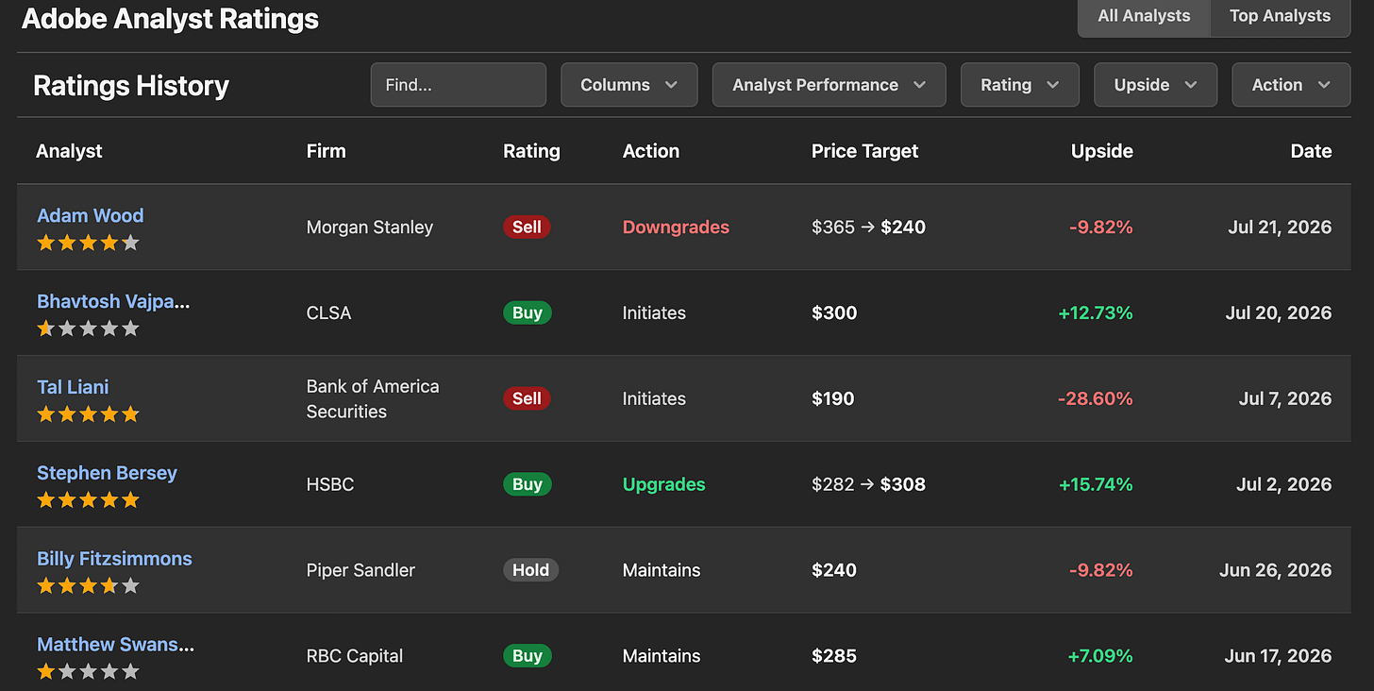Open the Action filter dropdown
The height and width of the screenshot is (691, 1374).
pyautogui.click(x=1291, y=85)
